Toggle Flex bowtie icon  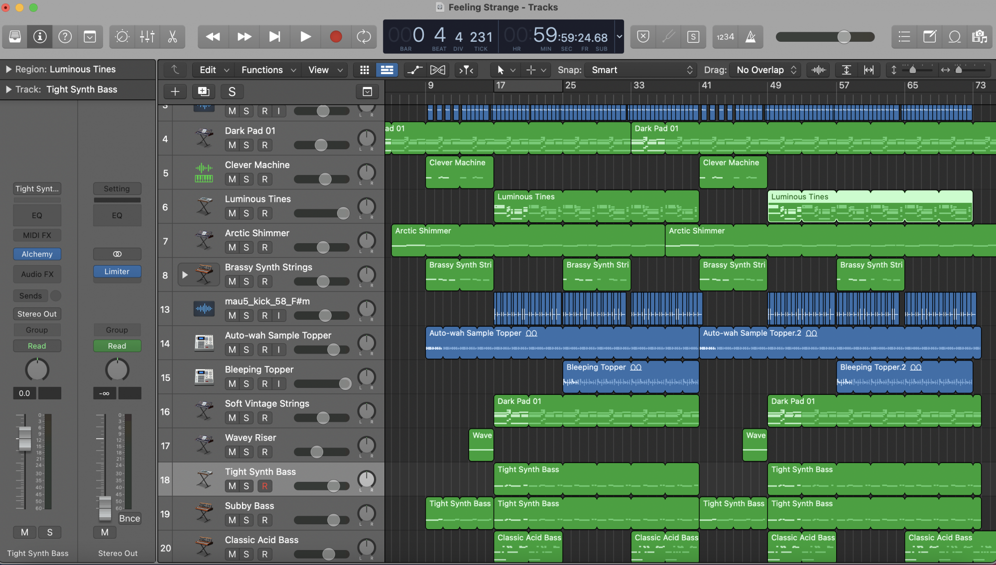click(438, 70)
